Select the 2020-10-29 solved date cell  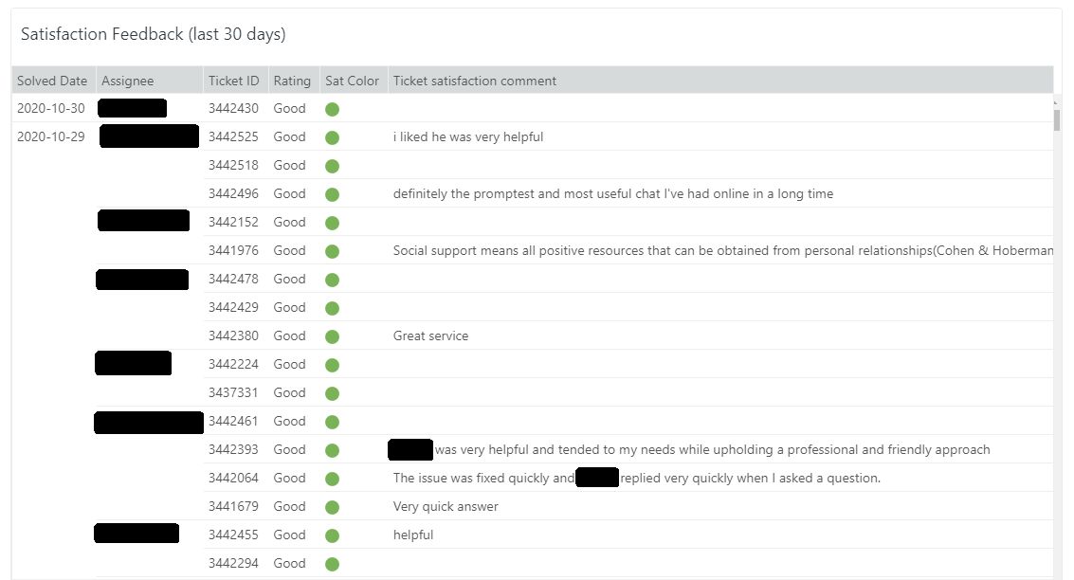click(51, 136)
